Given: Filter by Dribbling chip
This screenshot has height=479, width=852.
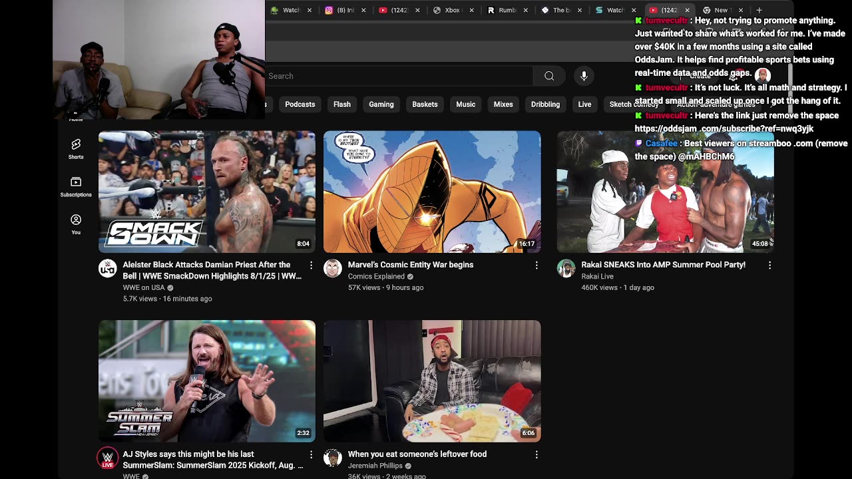Looking at the screenshot, I should point(545,104).
